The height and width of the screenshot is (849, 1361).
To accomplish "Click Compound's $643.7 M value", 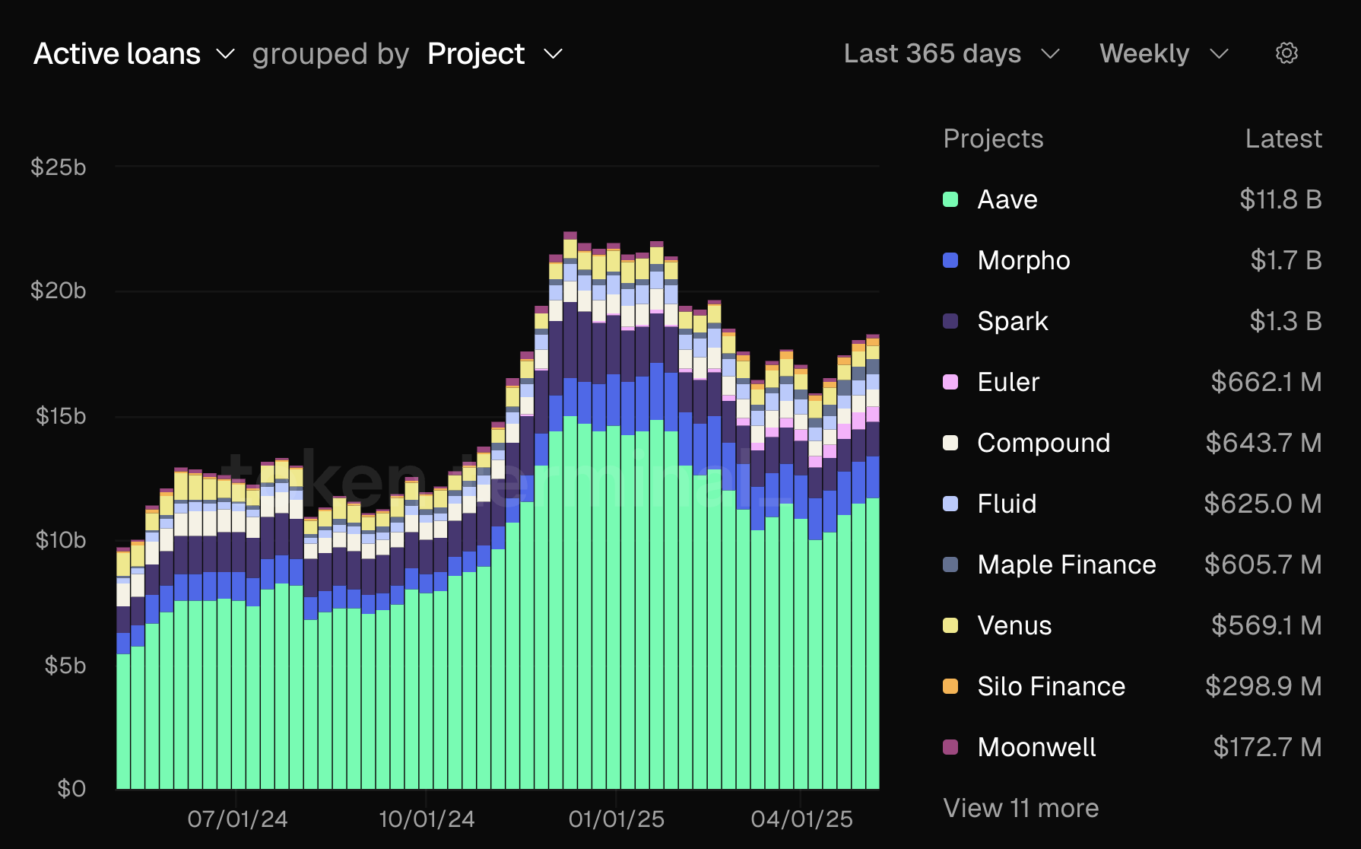I will (1264, 443).
